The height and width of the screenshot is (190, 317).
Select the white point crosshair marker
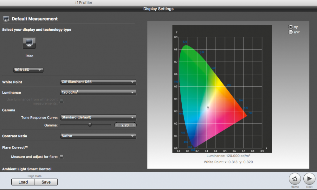pyautogui.click(x=208, y=108)
